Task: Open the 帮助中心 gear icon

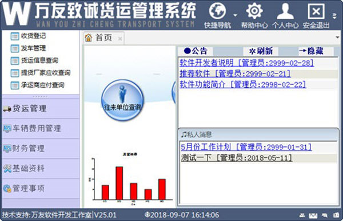Action: [254, 11]
